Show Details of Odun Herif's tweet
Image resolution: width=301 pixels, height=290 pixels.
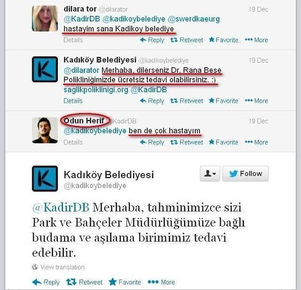coord(73,143)
